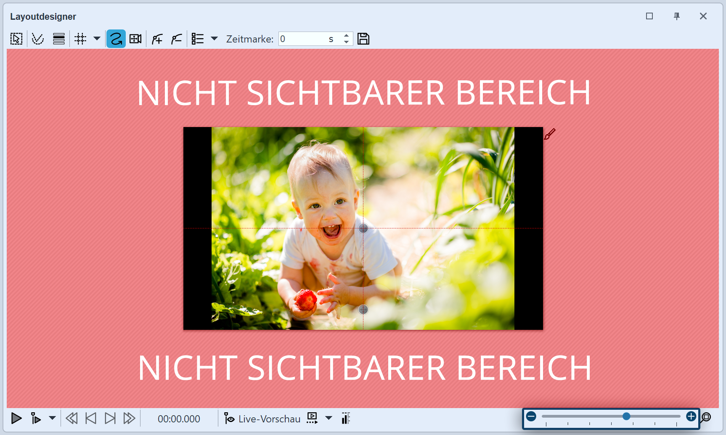Open the curve editing tool

pyautogui.click(x=38, y=38)
